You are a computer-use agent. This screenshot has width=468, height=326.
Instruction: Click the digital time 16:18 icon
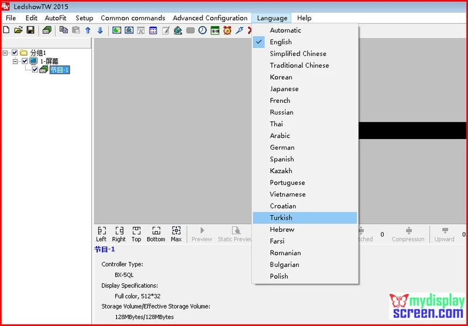(215, 30)
